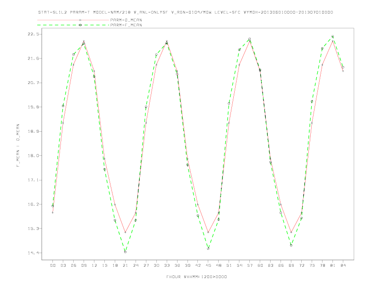
Task: Click x-axis forecast hour label 48
Action: [219, 265]
